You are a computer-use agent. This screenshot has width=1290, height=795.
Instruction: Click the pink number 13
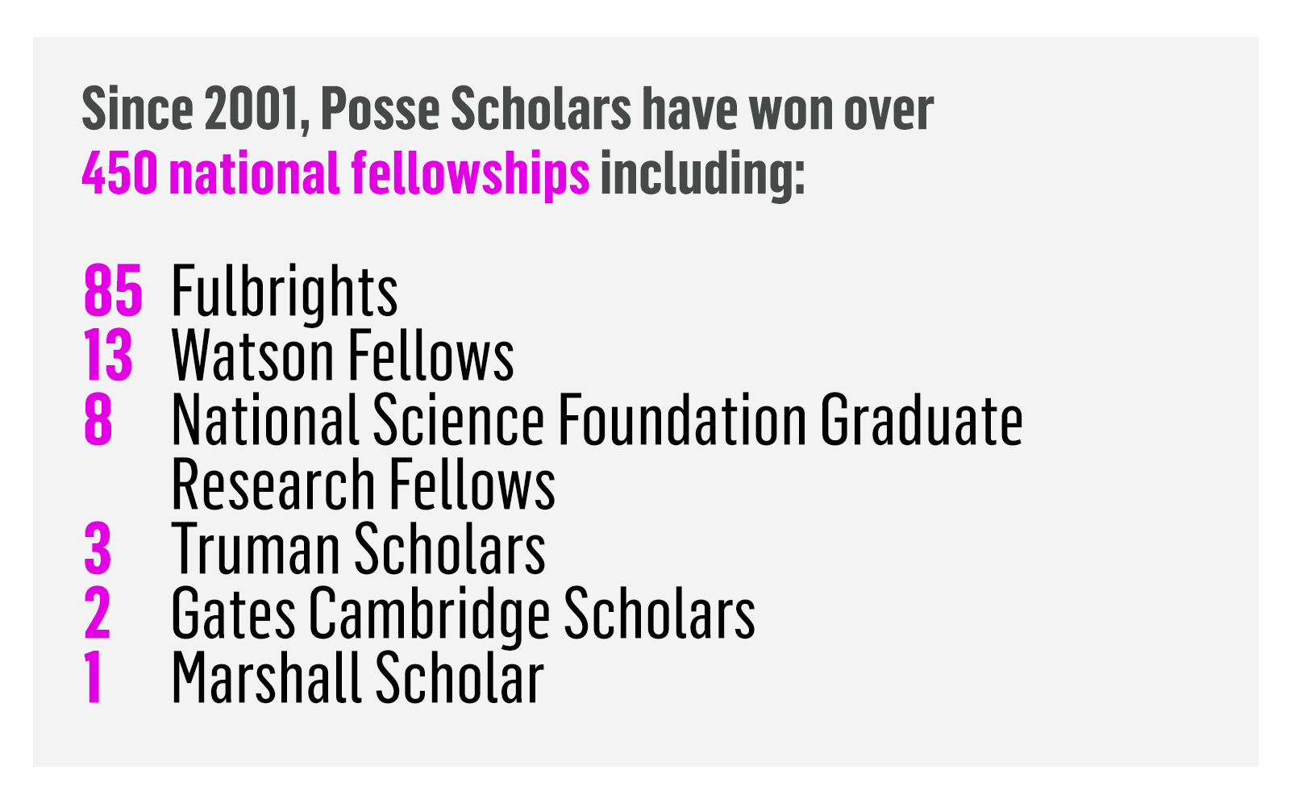108,356
